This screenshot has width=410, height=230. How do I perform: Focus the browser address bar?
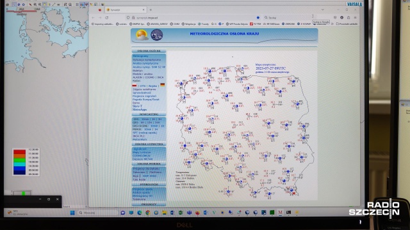[x=193, y=17]
